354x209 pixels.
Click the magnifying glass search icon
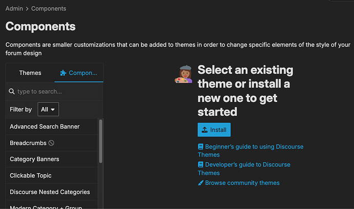point(11,92)
